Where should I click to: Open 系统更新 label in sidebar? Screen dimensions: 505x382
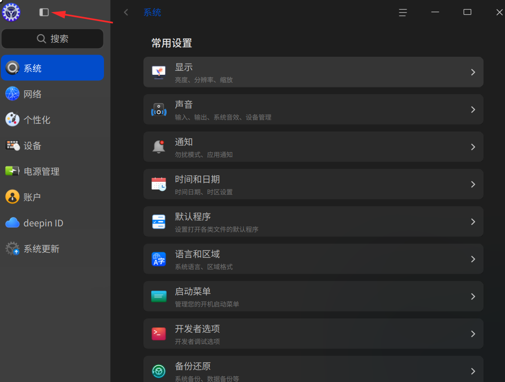tap(41, 249)
